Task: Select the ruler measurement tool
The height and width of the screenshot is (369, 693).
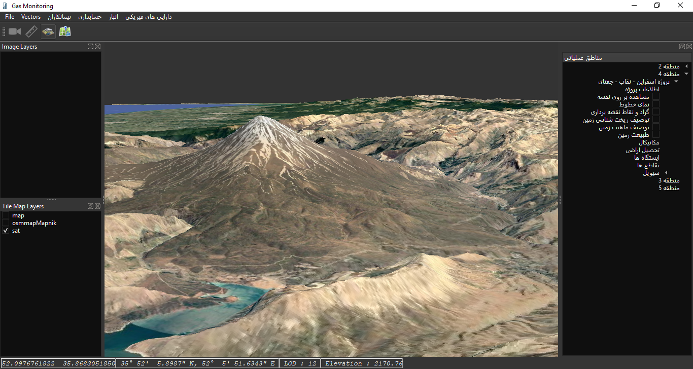Action: pos(31,32)
